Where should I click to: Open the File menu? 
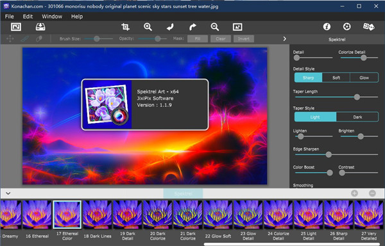coord(10,17)
